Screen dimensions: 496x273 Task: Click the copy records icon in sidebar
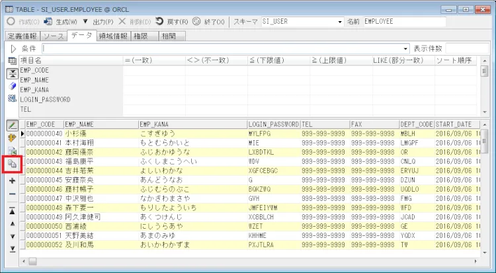coord(12,164)
